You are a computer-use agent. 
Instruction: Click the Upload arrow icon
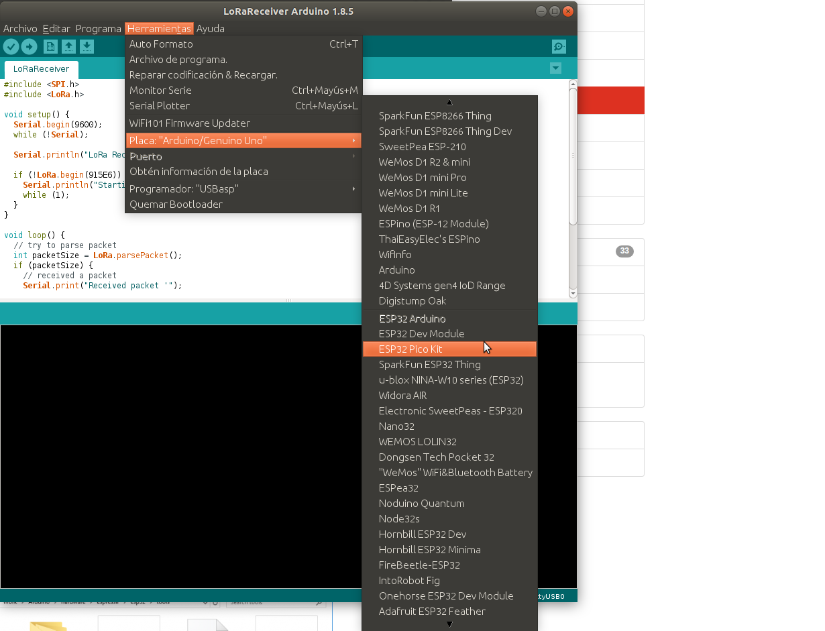click(29, 46)
